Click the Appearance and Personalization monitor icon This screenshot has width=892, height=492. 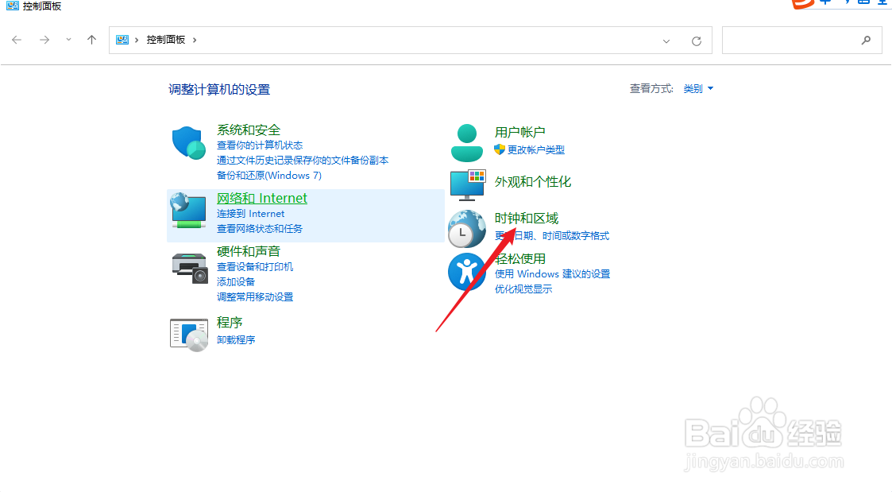(466, 186)
